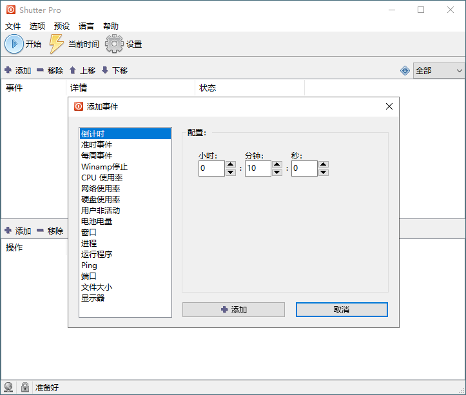Click 移除 minus icon in actions panel
Image resolution: width=466 pixels, height=395 pixels.
pyautogui.click(x=40, y=231)
